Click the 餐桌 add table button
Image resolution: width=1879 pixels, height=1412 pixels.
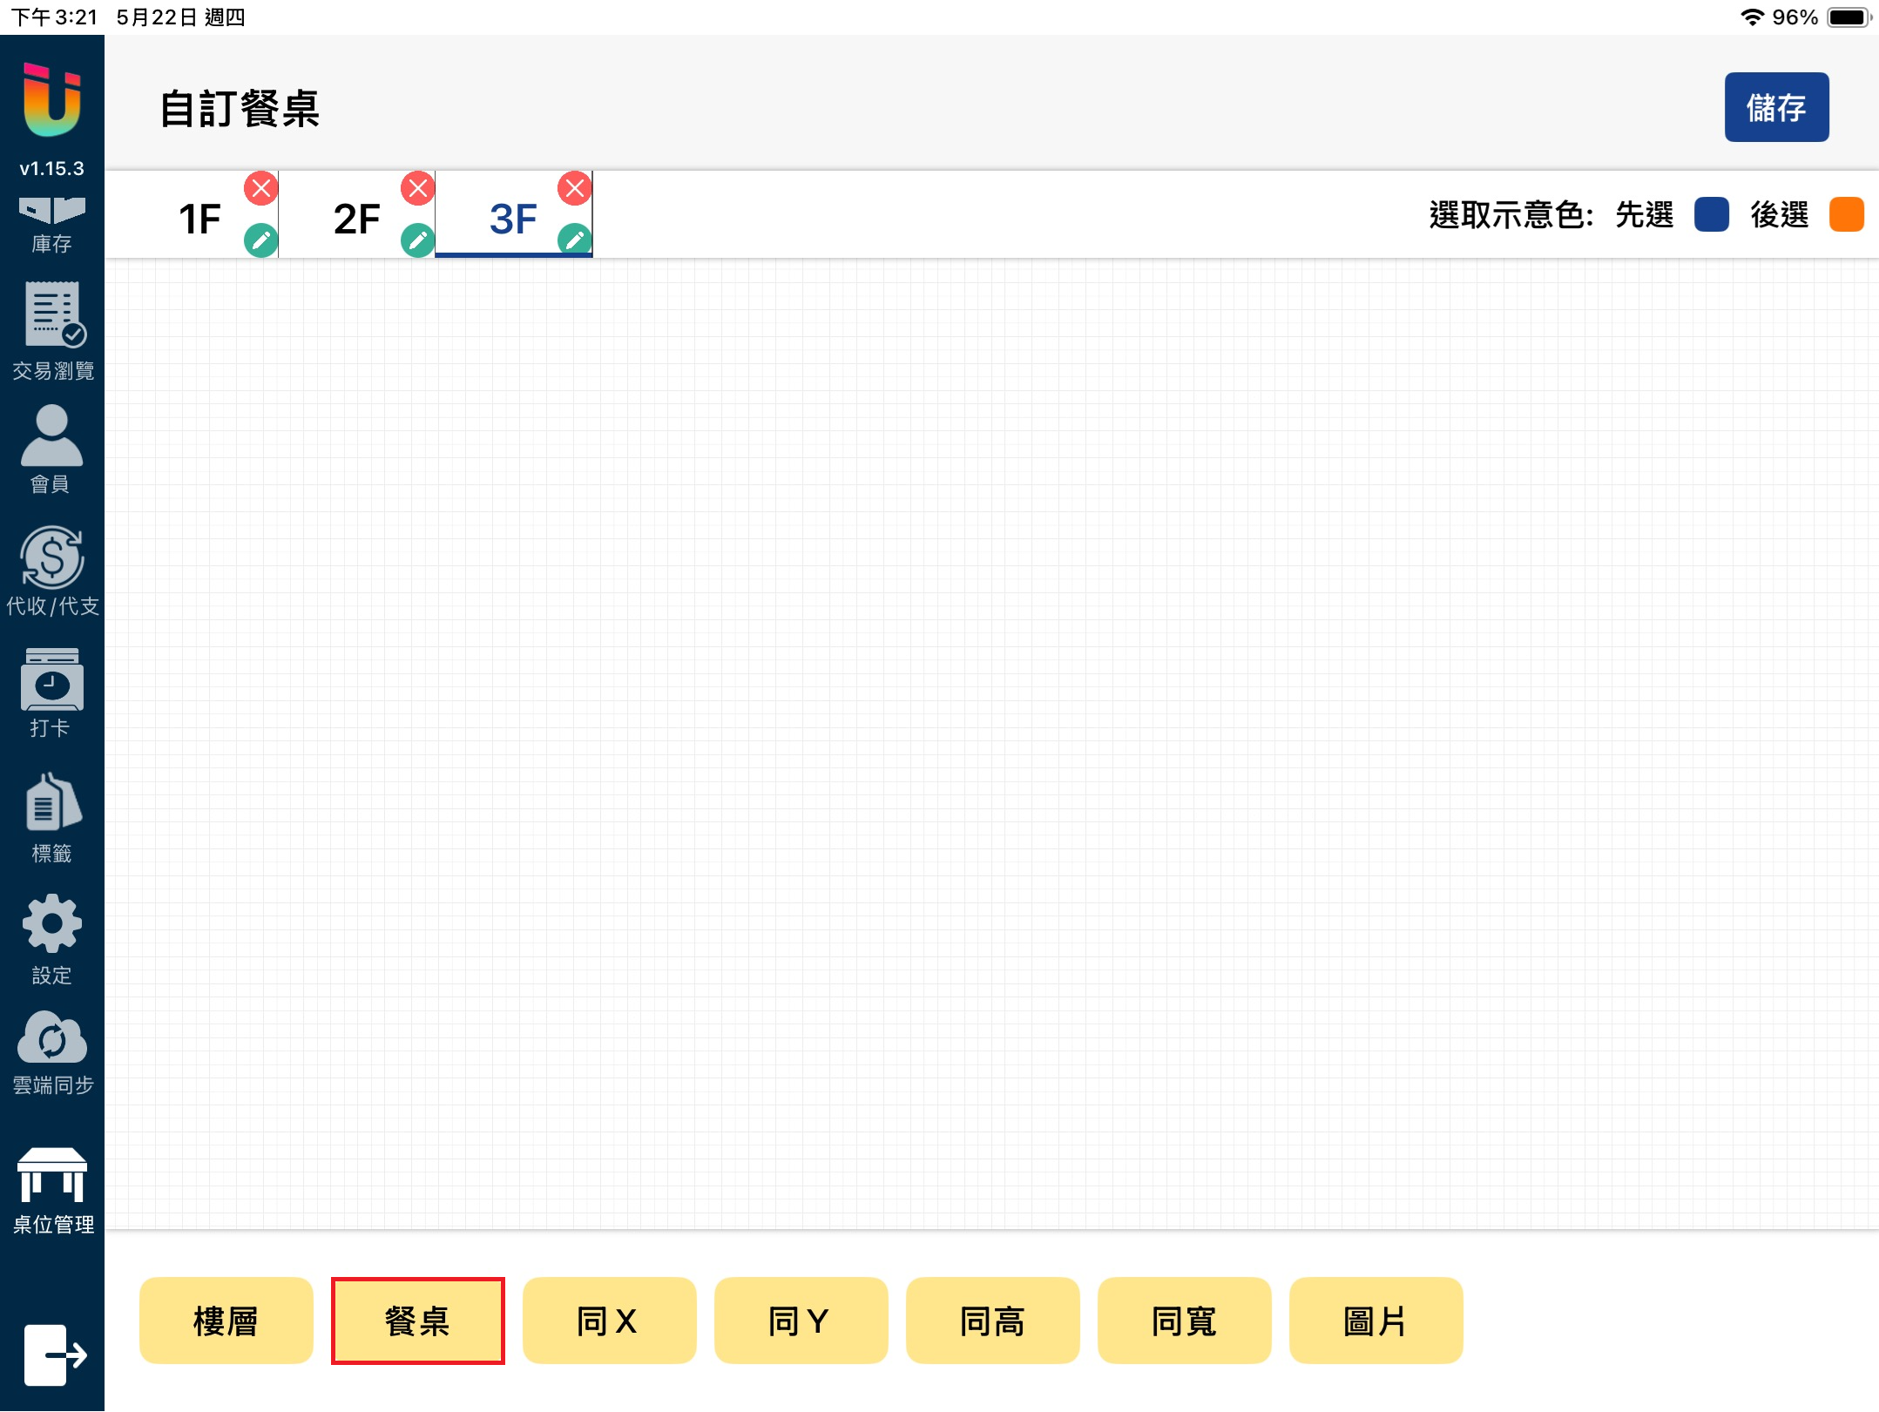click(417, 1321)
